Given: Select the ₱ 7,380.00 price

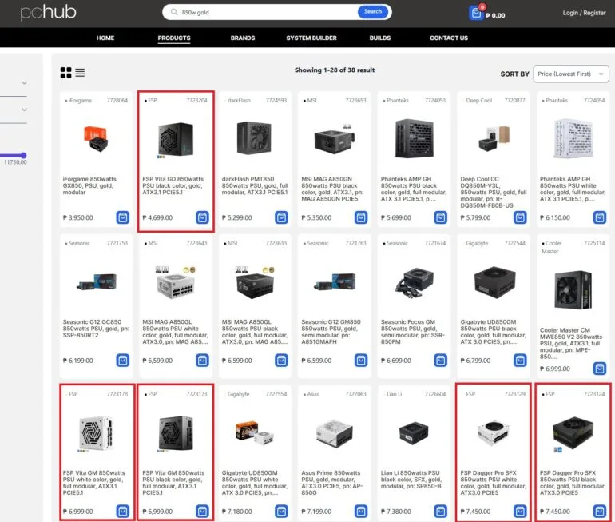Looking at the screenshot, I should click(x=396, y=512).
